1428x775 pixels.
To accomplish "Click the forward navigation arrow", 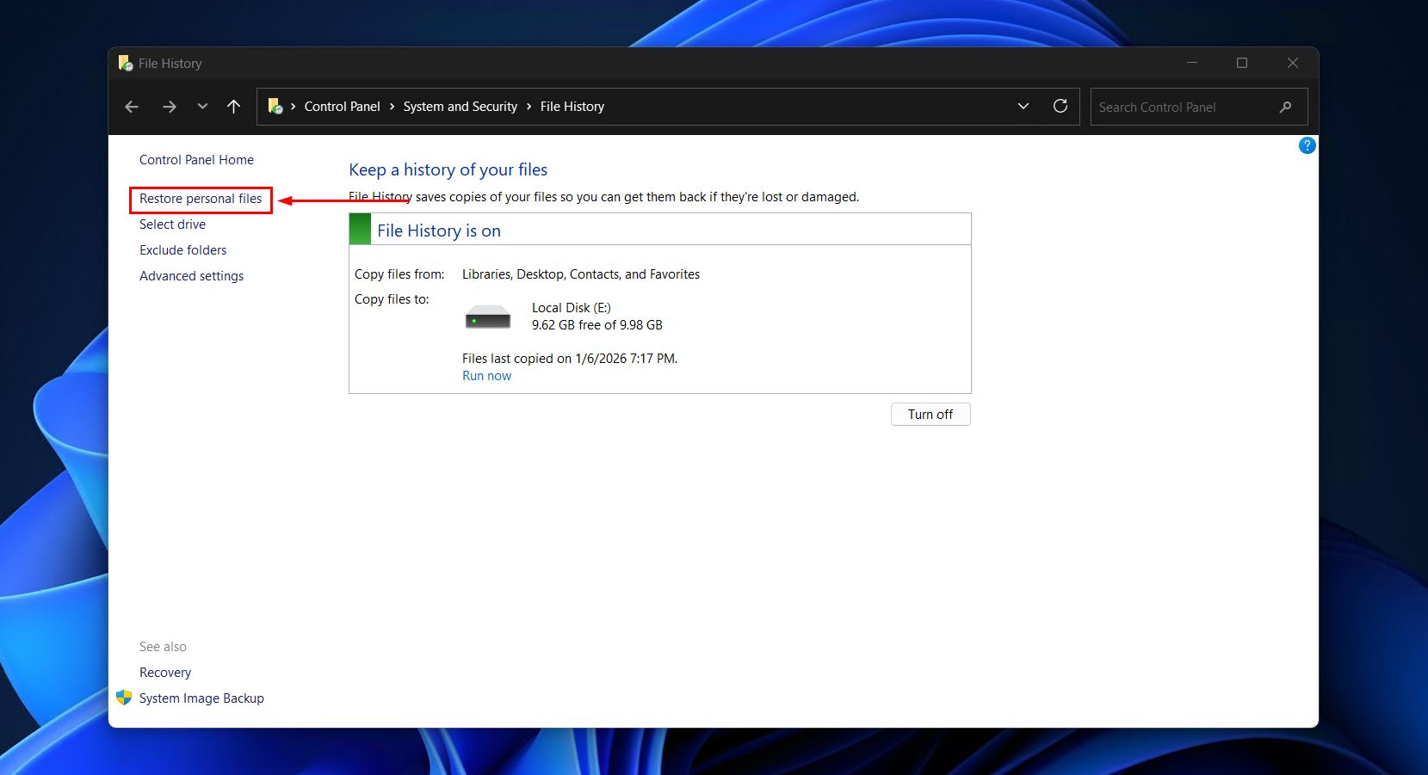I will click(170, 106).
